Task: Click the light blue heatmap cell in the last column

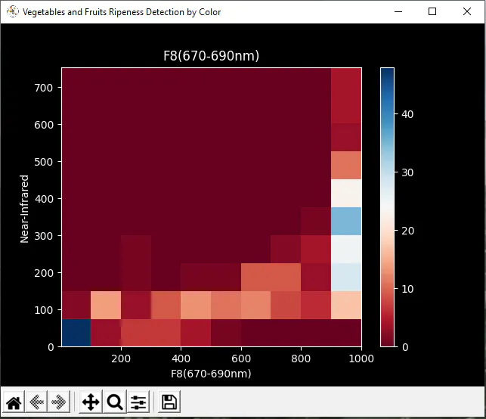Action: (346, 221)
